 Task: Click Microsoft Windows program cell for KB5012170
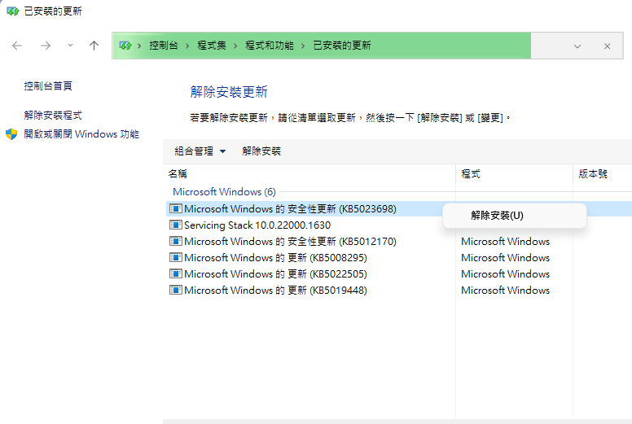(506, 242)
